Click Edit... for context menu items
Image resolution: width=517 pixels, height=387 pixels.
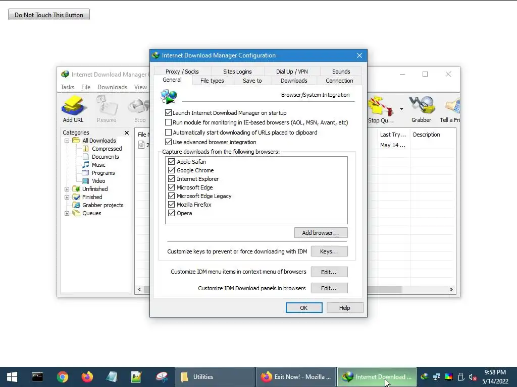coord(329,272)
